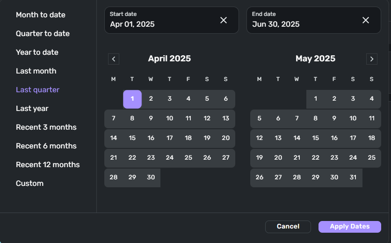Switch to the Custom date range
This screenshot has width=391, height=243.
pyautogui.click(x=29, y=184)
